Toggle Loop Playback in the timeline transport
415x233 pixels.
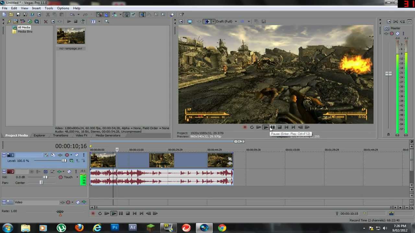pyautogui.click(x=100, y=213)
